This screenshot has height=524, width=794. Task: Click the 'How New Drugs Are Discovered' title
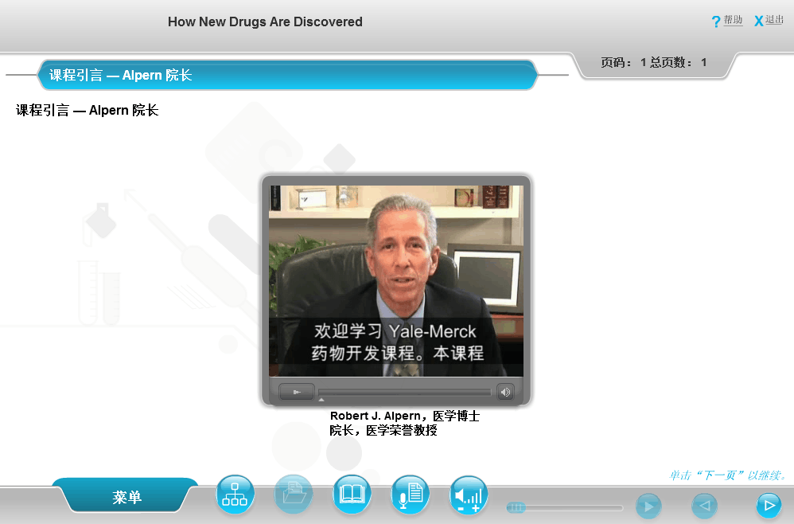(265, 22)
